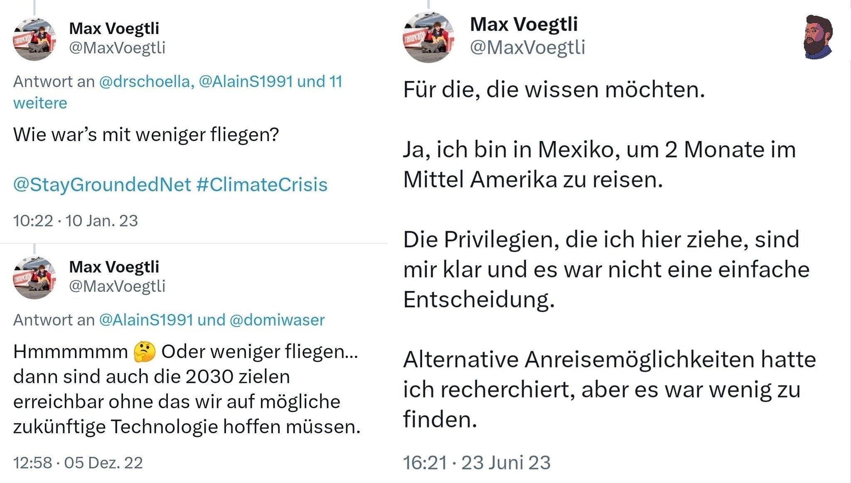The width and height of the screenshot is (851, 483).
Task: Open Max Voegtli's avatar in the Mexiko tweet
Action: 428,37
